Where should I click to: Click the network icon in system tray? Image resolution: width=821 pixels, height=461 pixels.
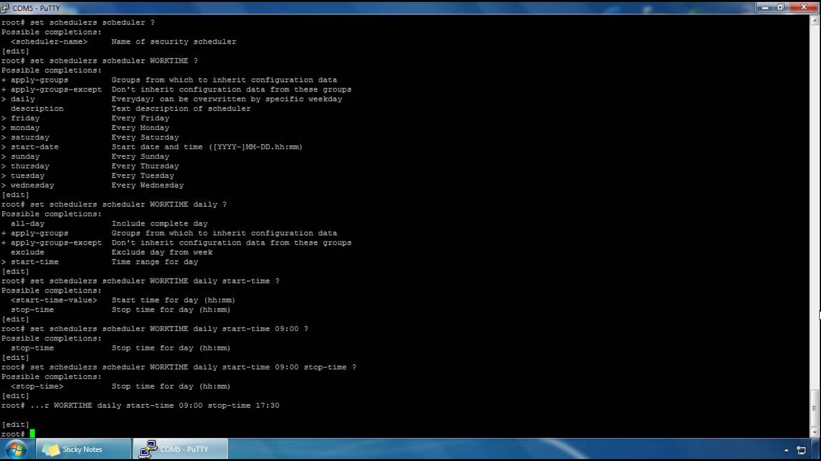pos(800,450)
